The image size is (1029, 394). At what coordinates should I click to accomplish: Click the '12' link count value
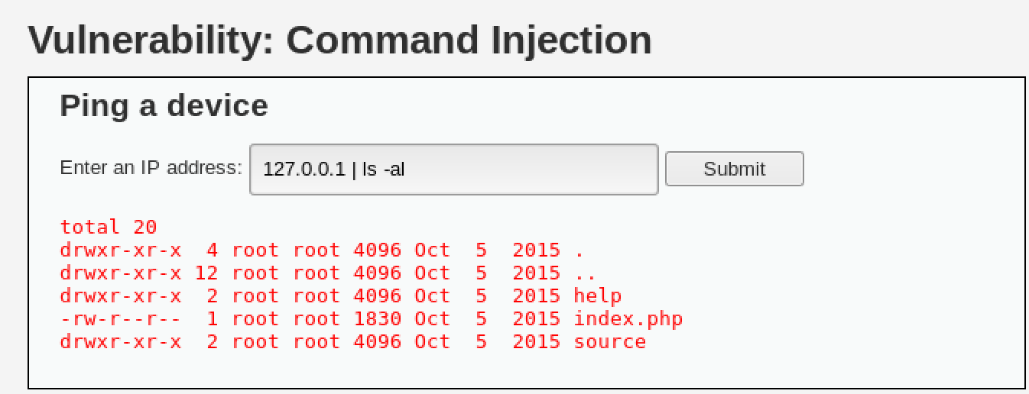(x=206, y=273)
